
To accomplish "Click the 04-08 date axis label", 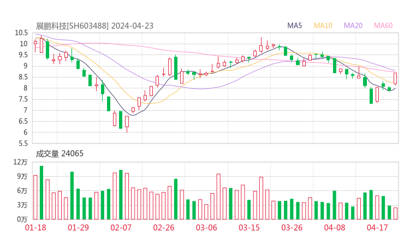I will point(335,227).
